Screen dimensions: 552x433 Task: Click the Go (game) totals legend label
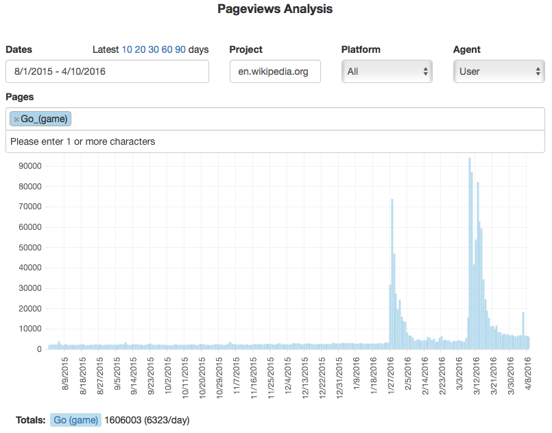[75, 420]
